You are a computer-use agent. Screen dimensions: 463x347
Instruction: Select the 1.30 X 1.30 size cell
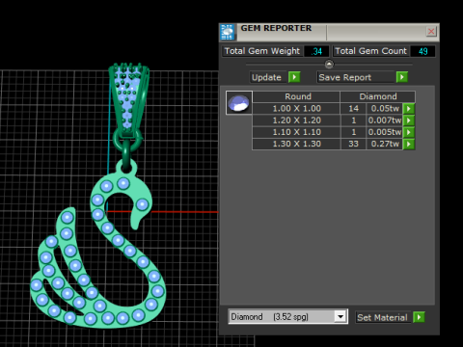click(296, 144)
